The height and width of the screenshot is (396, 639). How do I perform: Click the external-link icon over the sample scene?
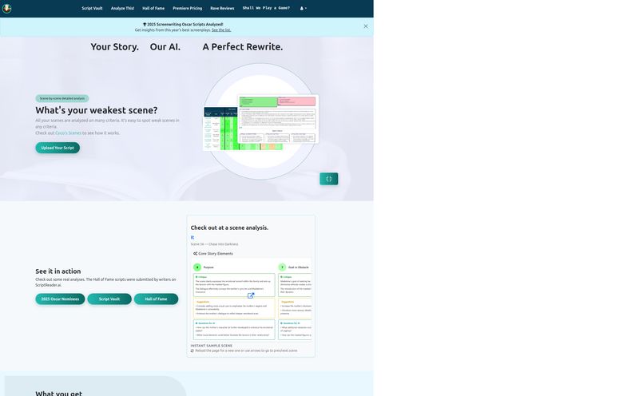[251, 295]
